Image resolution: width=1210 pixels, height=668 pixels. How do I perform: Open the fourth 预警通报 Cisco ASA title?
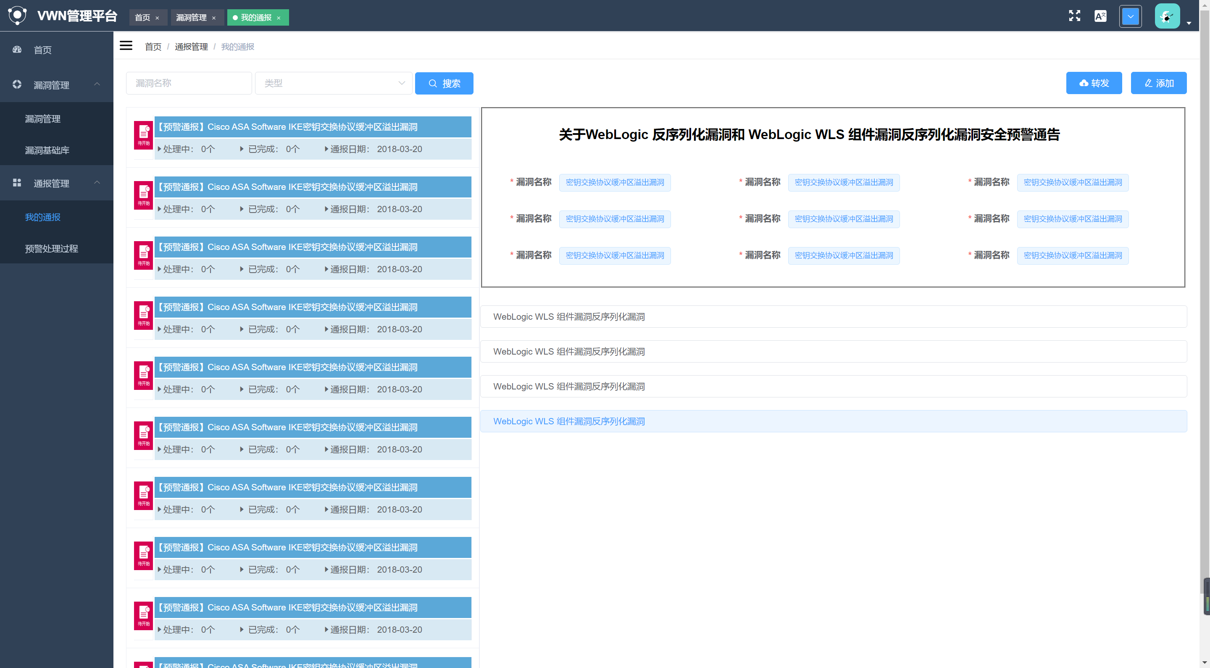(x=313, y=307)
